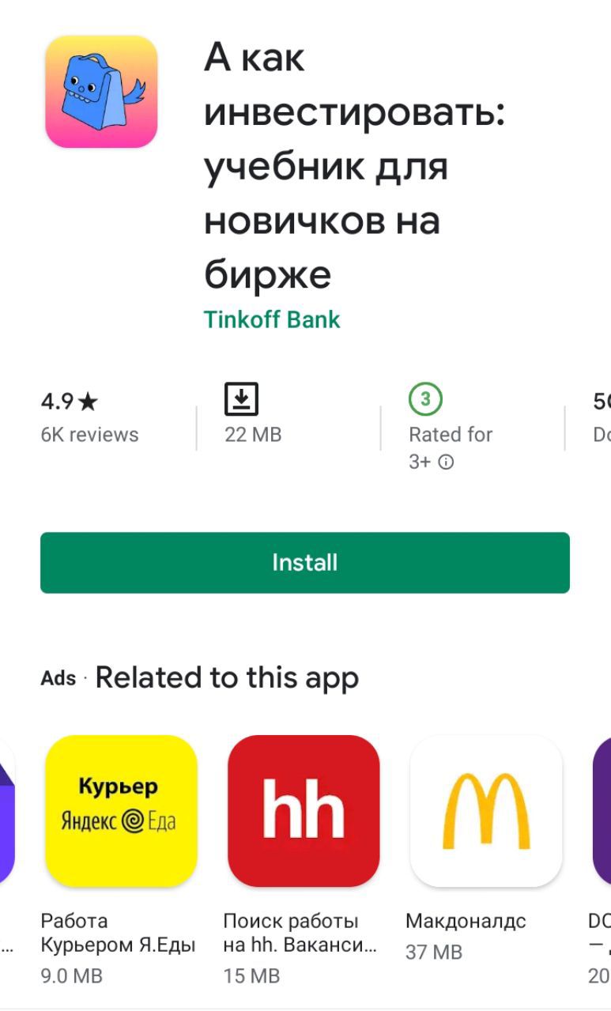Open the red hh job search icon
The height and width of the screenshot is (1011, 611).
coord(304,811)
